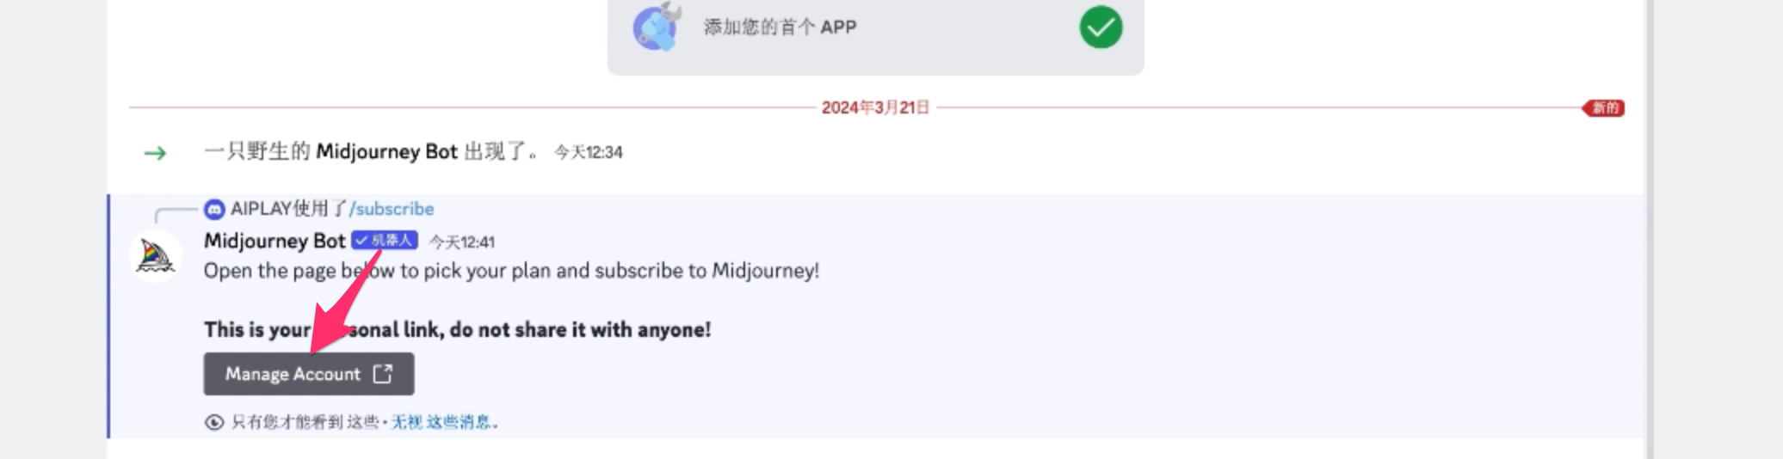This screenshot has height=459, width=1783.
Task: Click the verified bot badge 机器人
Action: click(x=385, y=241)
